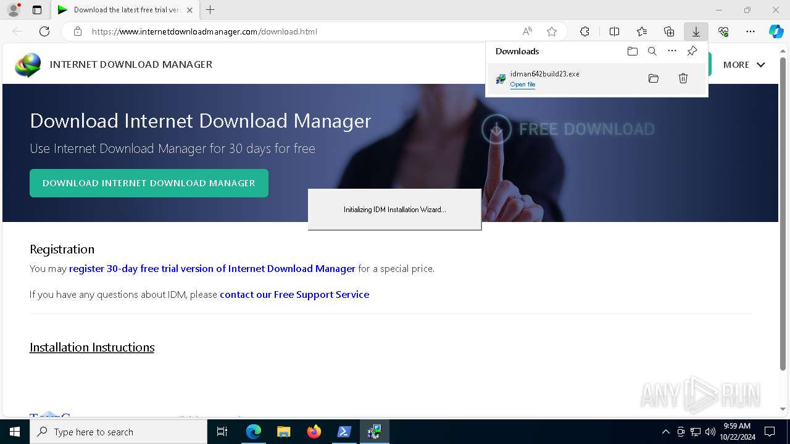The height and width of the screenshot is (444, 790).
Task: Click Download Internet Download Manager button
Action: click(149, 183)
